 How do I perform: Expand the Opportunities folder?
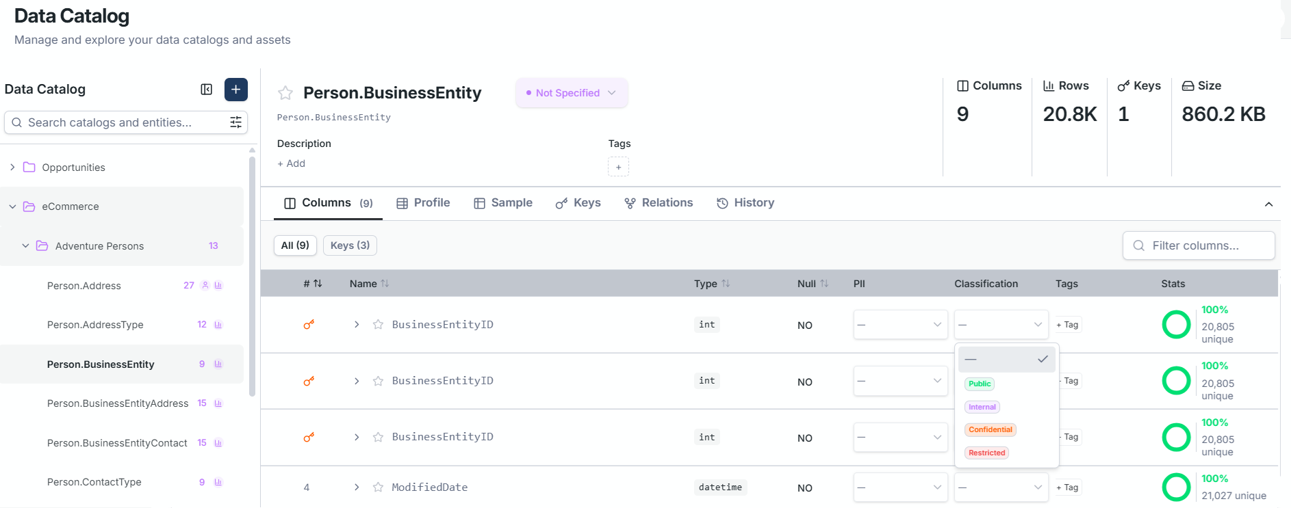tap(12, 168)
